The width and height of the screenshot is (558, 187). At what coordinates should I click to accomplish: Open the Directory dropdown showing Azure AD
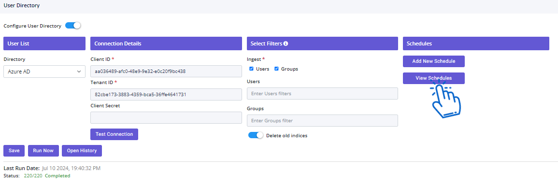pyautogui.click(x=44, y=71)
